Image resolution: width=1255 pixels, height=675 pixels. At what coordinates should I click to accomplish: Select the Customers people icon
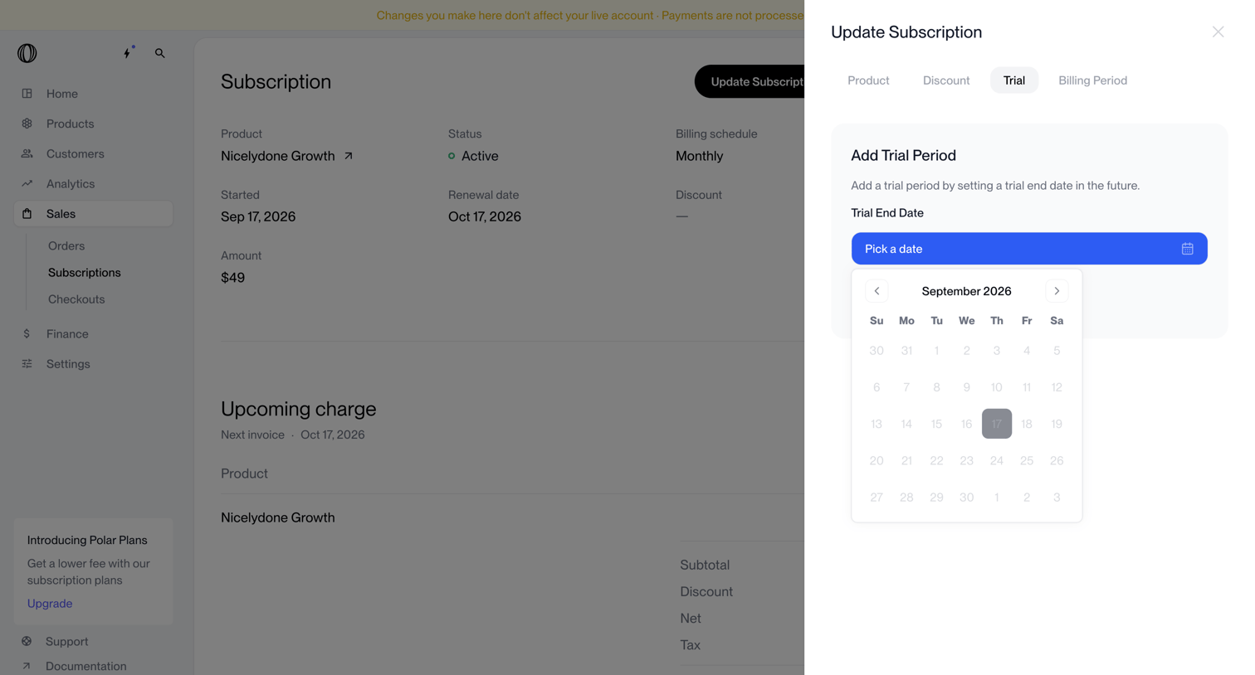pos(27,153)
